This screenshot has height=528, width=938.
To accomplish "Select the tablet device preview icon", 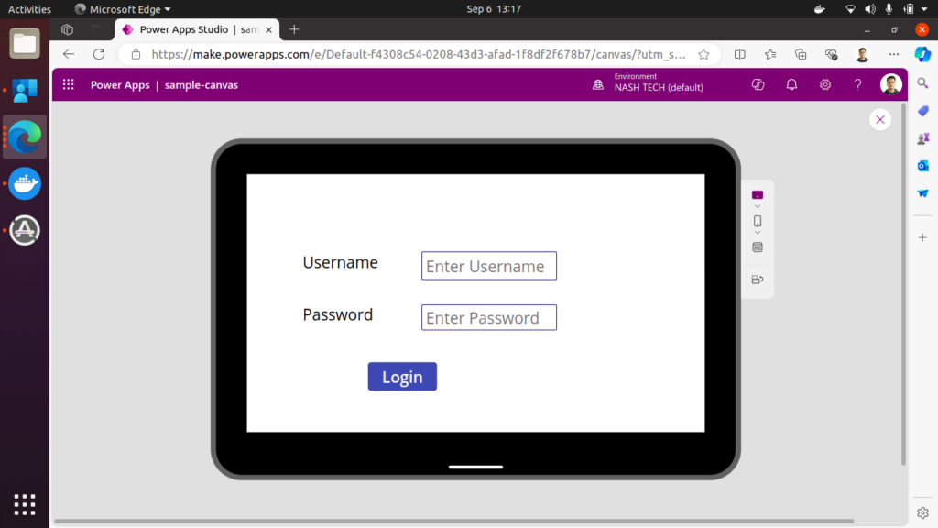I will click(758, 195).
